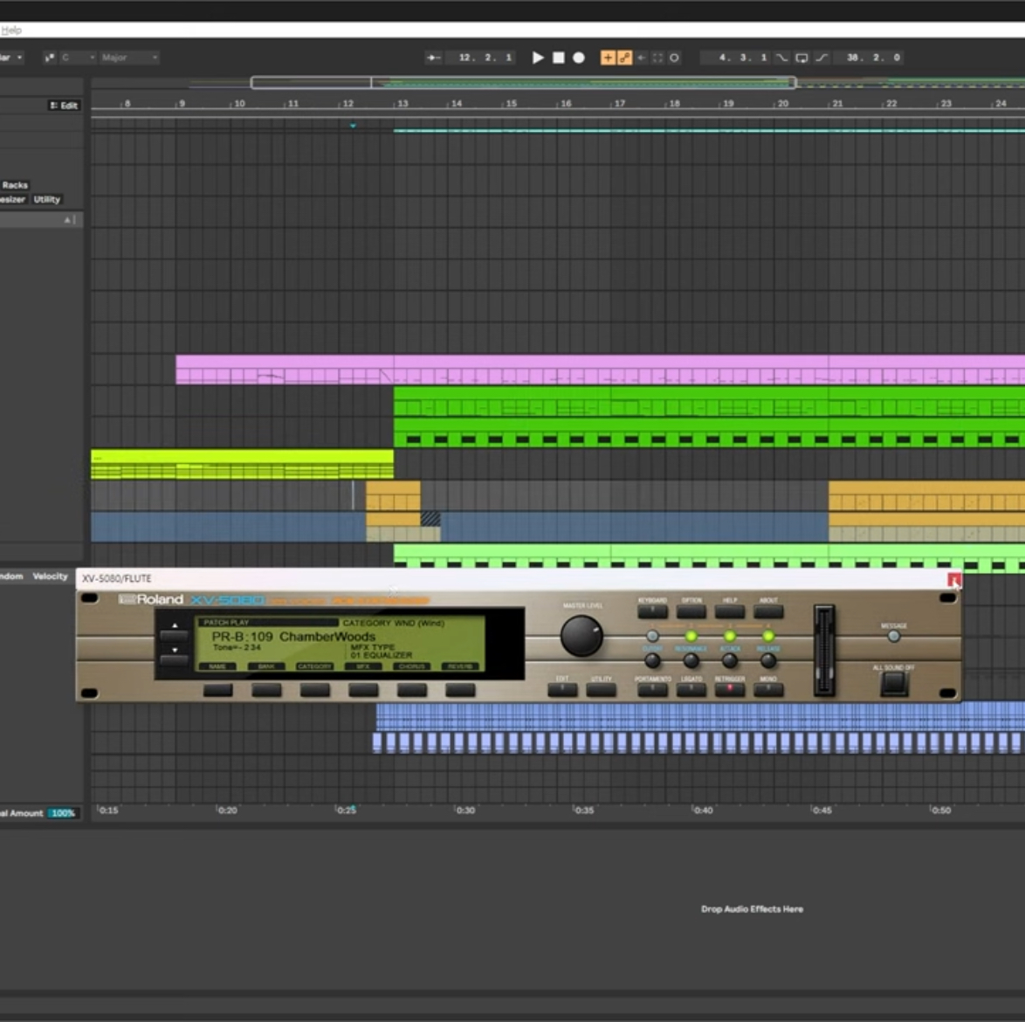The height and width of the screenshot is (1022, 1025).
Task: Click the 100% Amount value
Action: pos(64,812)
